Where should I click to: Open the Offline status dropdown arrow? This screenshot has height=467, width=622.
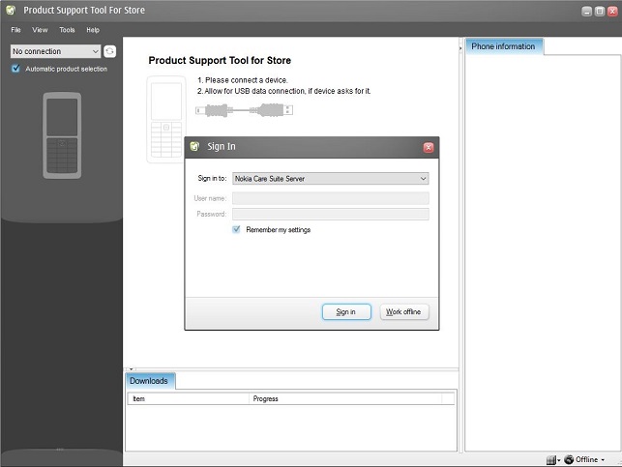click(x=604, y=460)
